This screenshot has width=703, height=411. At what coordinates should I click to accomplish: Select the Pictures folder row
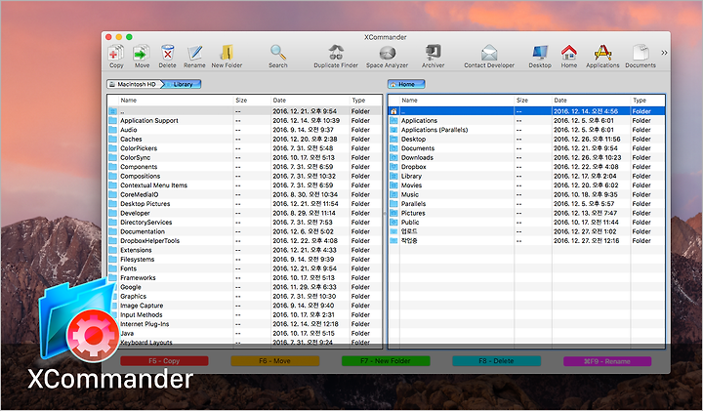[527, 213]
